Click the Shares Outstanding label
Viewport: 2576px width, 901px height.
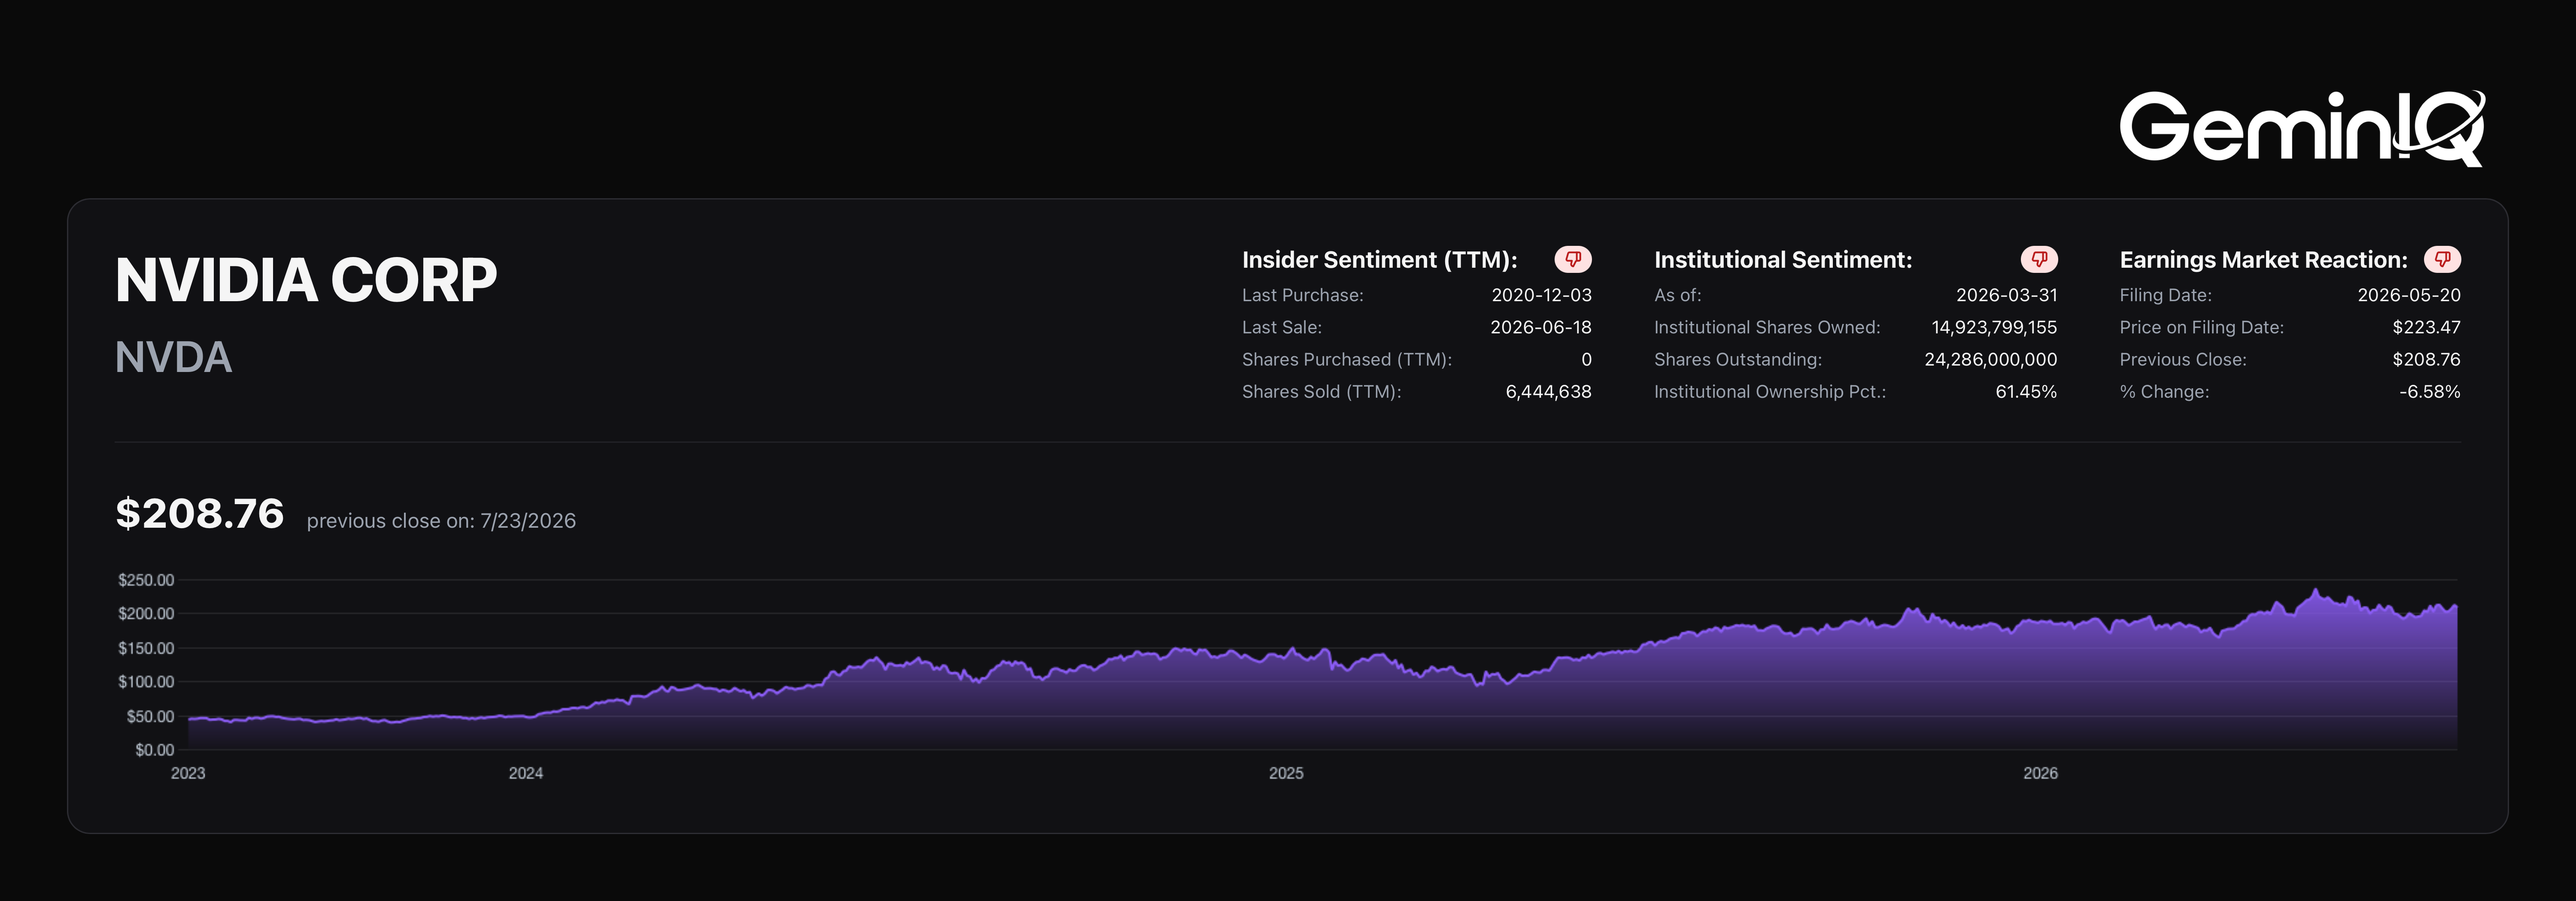coord(1738,360)
